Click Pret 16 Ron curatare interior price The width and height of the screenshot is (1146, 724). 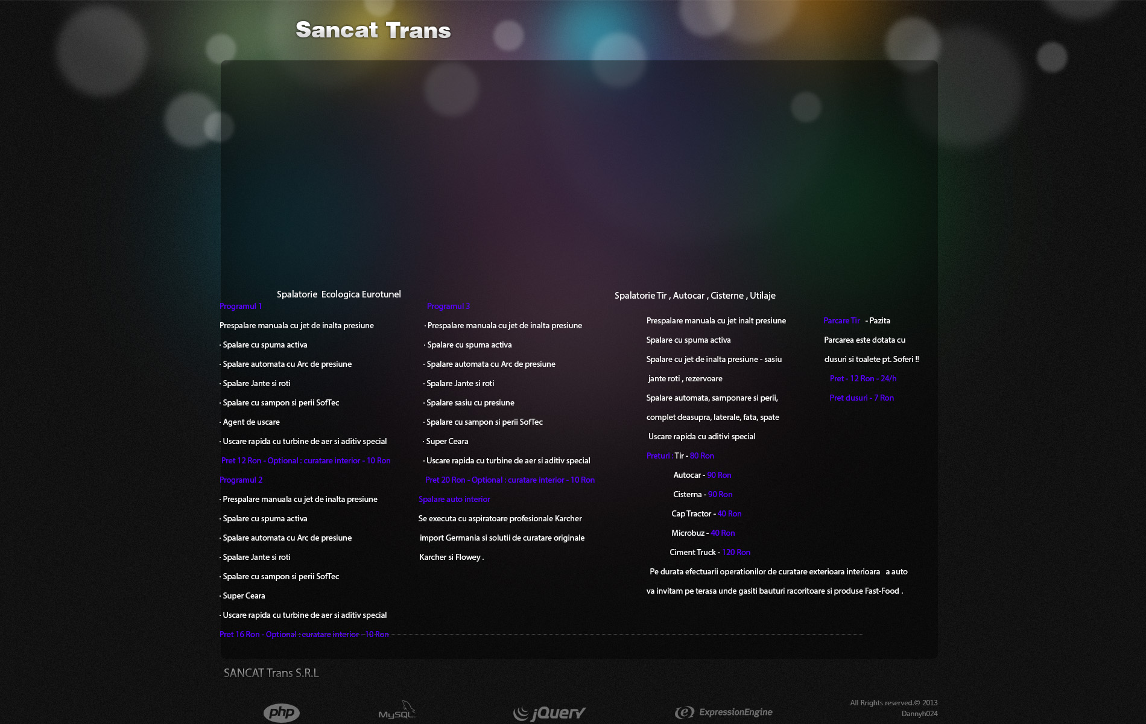point(304,635)
